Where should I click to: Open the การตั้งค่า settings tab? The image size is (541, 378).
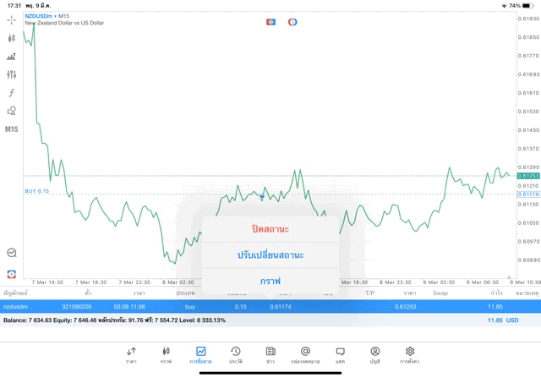[x=410, y=355]
